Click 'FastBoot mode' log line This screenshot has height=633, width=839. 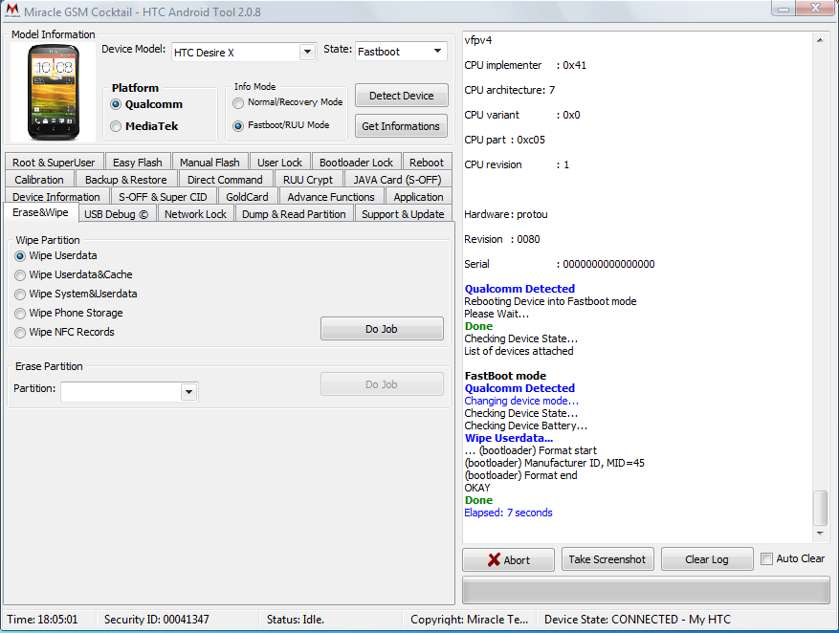[x=505, y=376]
